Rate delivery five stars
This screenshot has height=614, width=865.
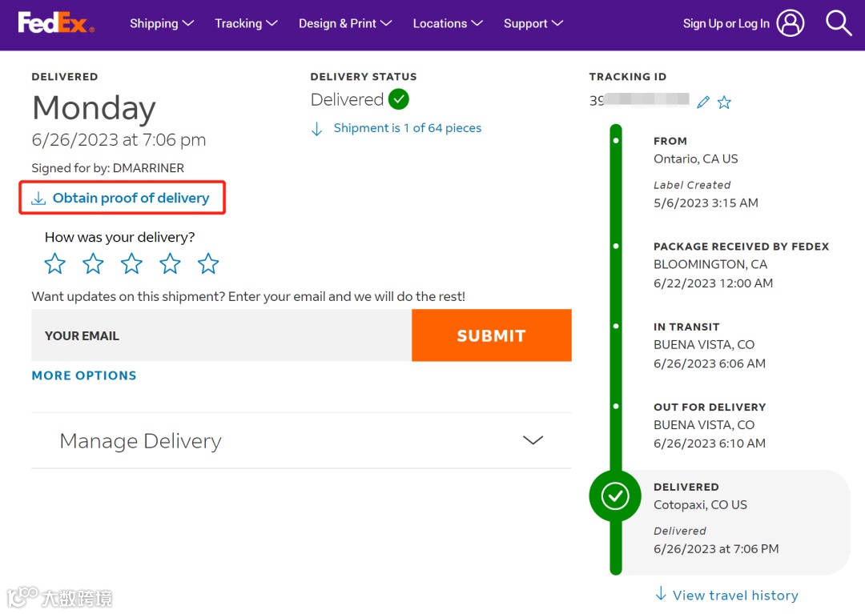click(208, 263)
